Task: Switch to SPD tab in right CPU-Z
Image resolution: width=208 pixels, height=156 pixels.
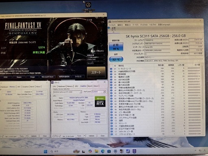Action: click(x=76, y=86)
